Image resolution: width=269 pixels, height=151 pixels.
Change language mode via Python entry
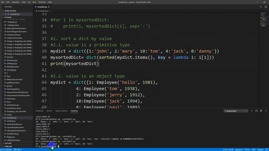[261, 150]
